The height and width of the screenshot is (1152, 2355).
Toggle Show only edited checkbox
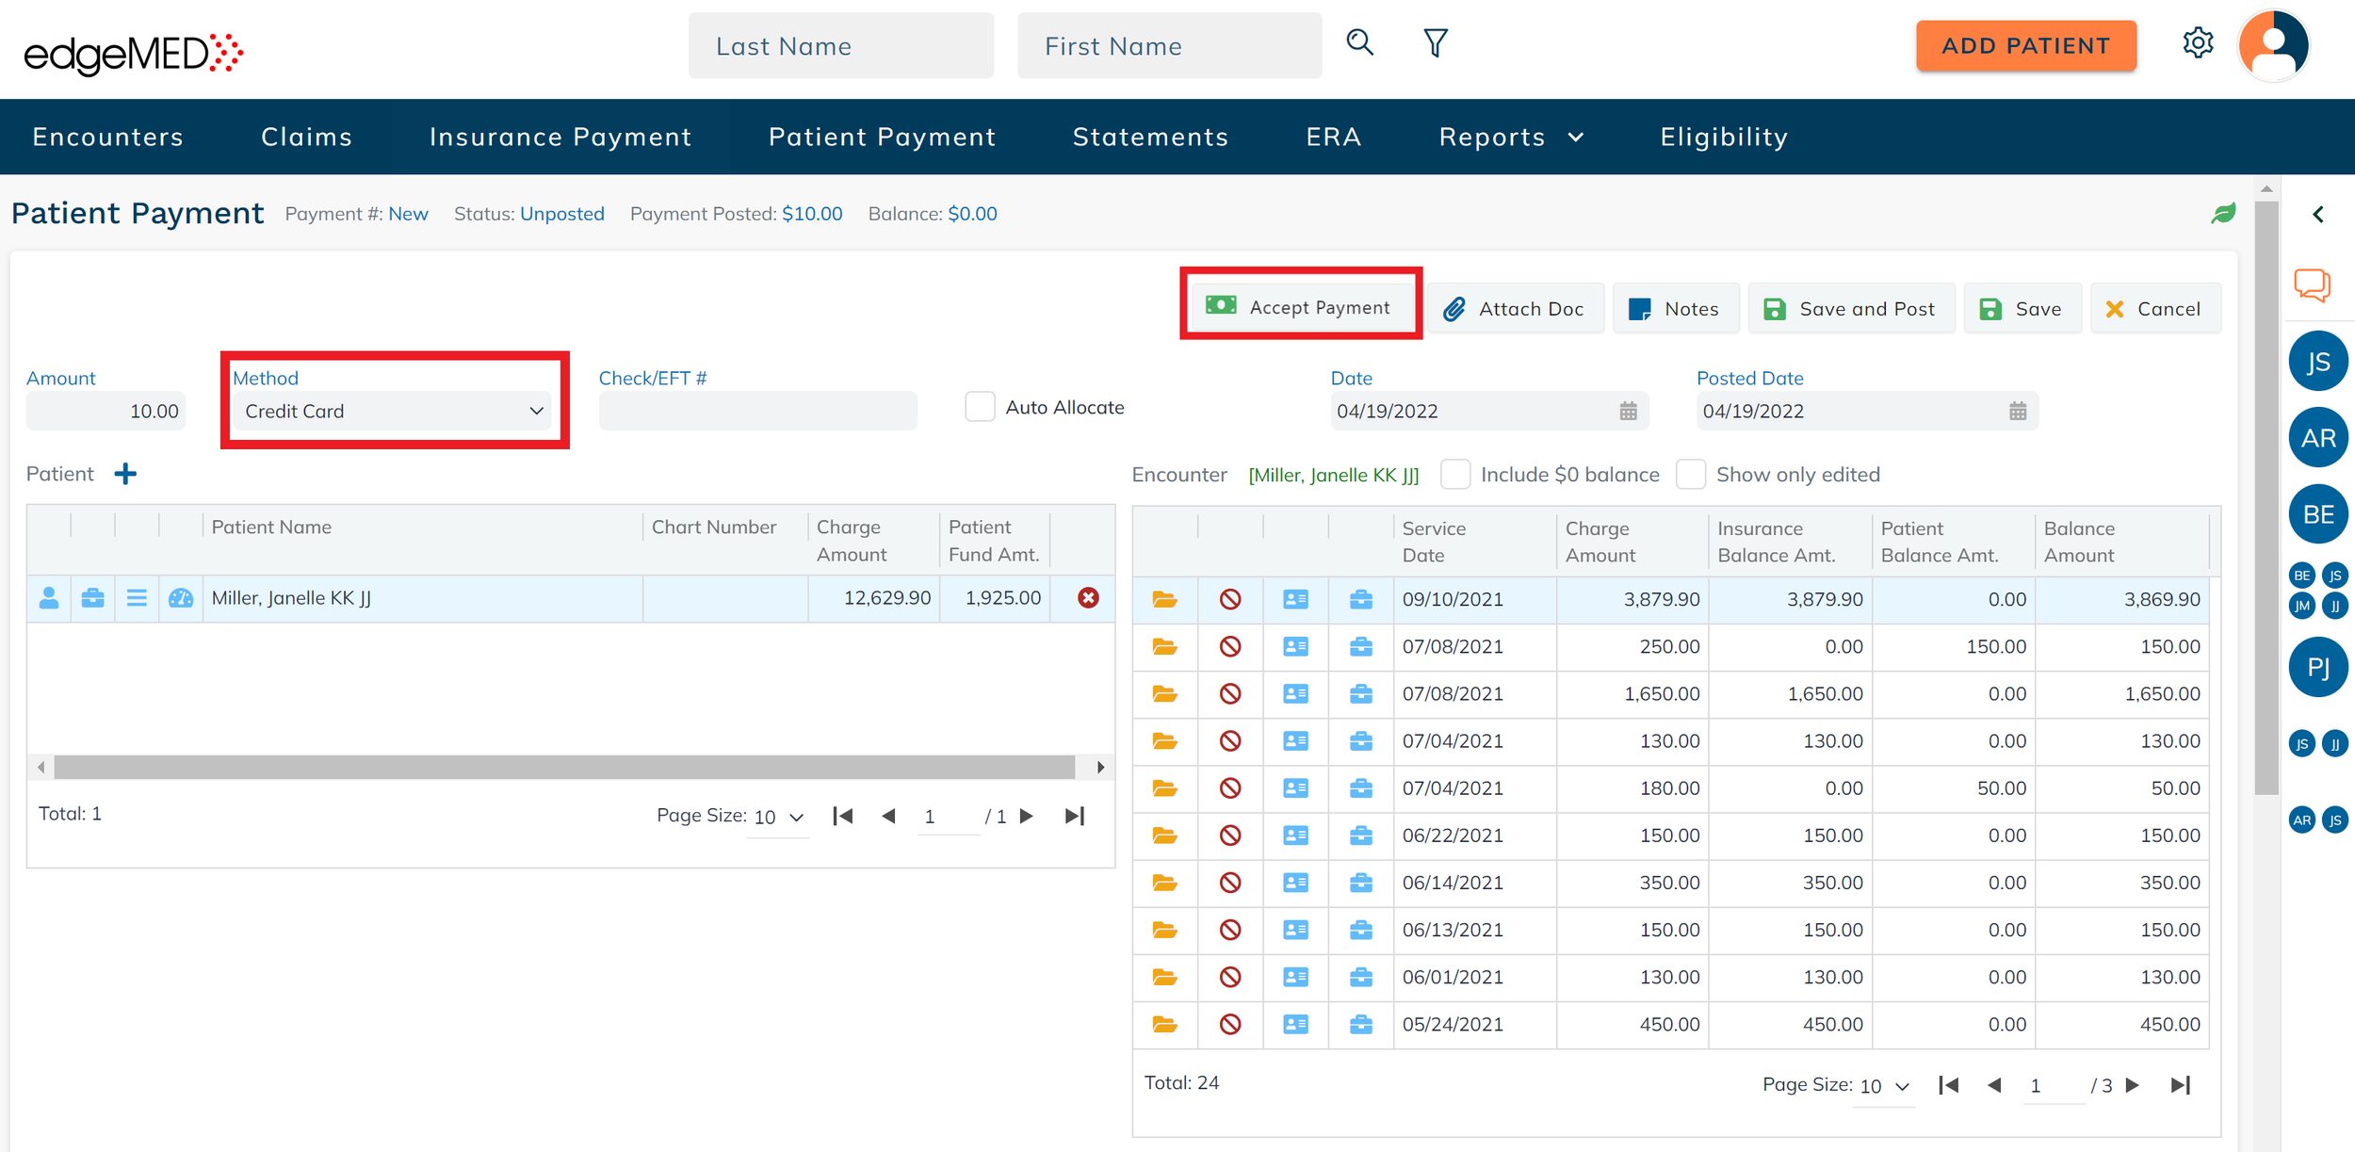click(x=1691, y=474)
